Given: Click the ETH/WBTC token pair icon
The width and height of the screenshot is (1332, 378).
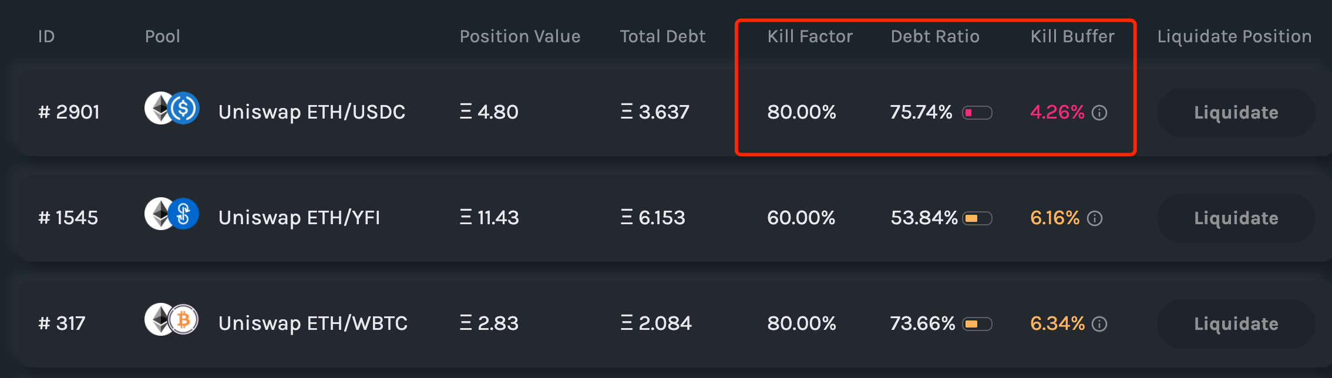Looking at the screenshot, I should click(x=172, y=319).
